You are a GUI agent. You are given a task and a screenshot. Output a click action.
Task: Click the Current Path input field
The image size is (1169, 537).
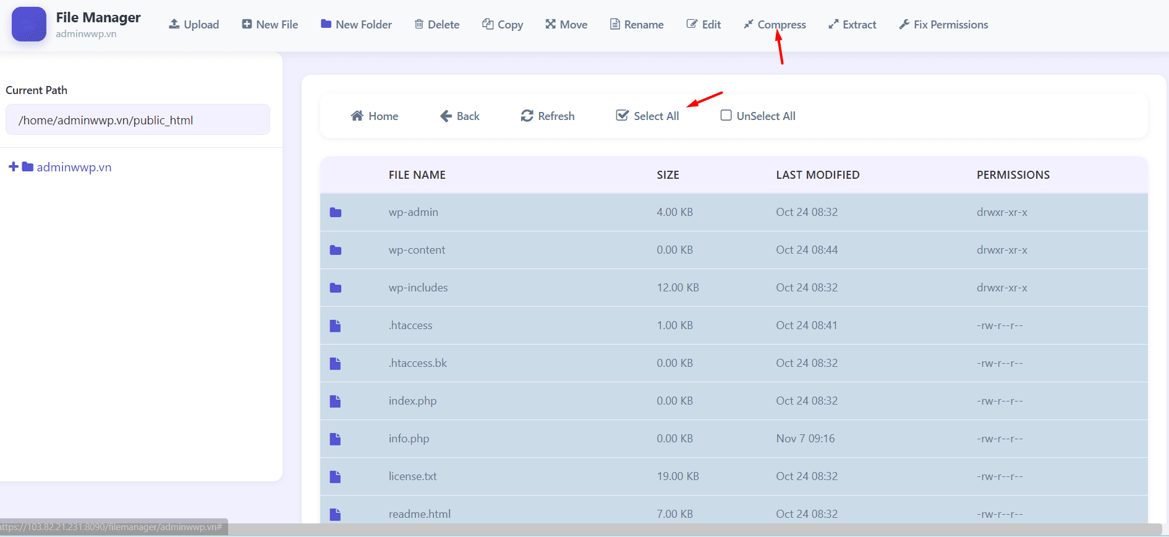(138, 120)
